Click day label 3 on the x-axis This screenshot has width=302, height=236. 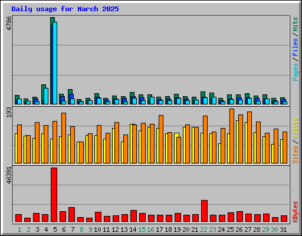[37, 230]
